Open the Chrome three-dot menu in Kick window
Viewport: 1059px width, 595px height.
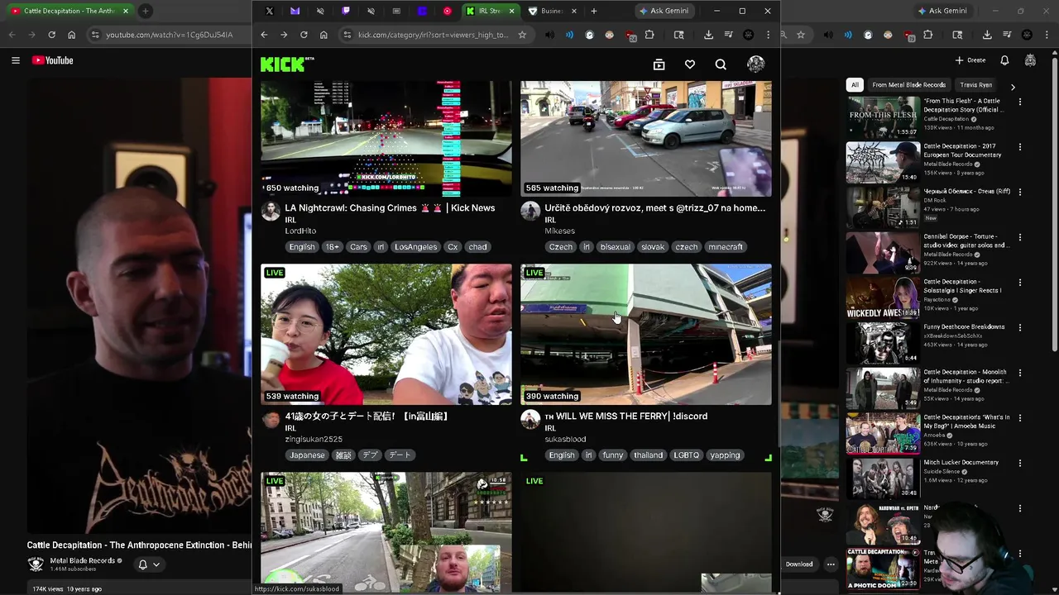click(x=768, y=35)
